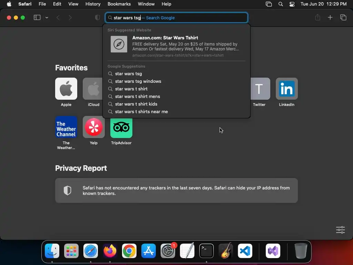Open the File menu
This screenshot has height=265, width=353.
[42, 4]
